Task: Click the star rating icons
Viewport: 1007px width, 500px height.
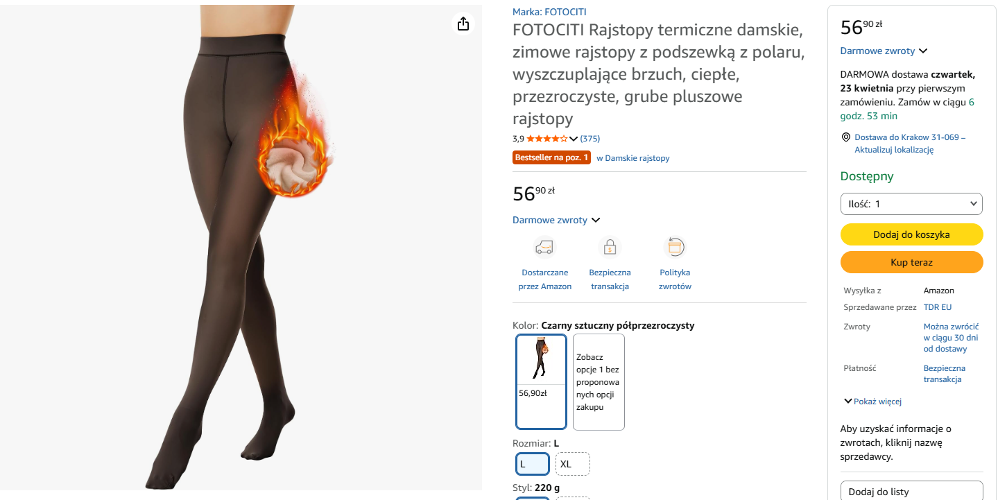Action: click(546, 139)
